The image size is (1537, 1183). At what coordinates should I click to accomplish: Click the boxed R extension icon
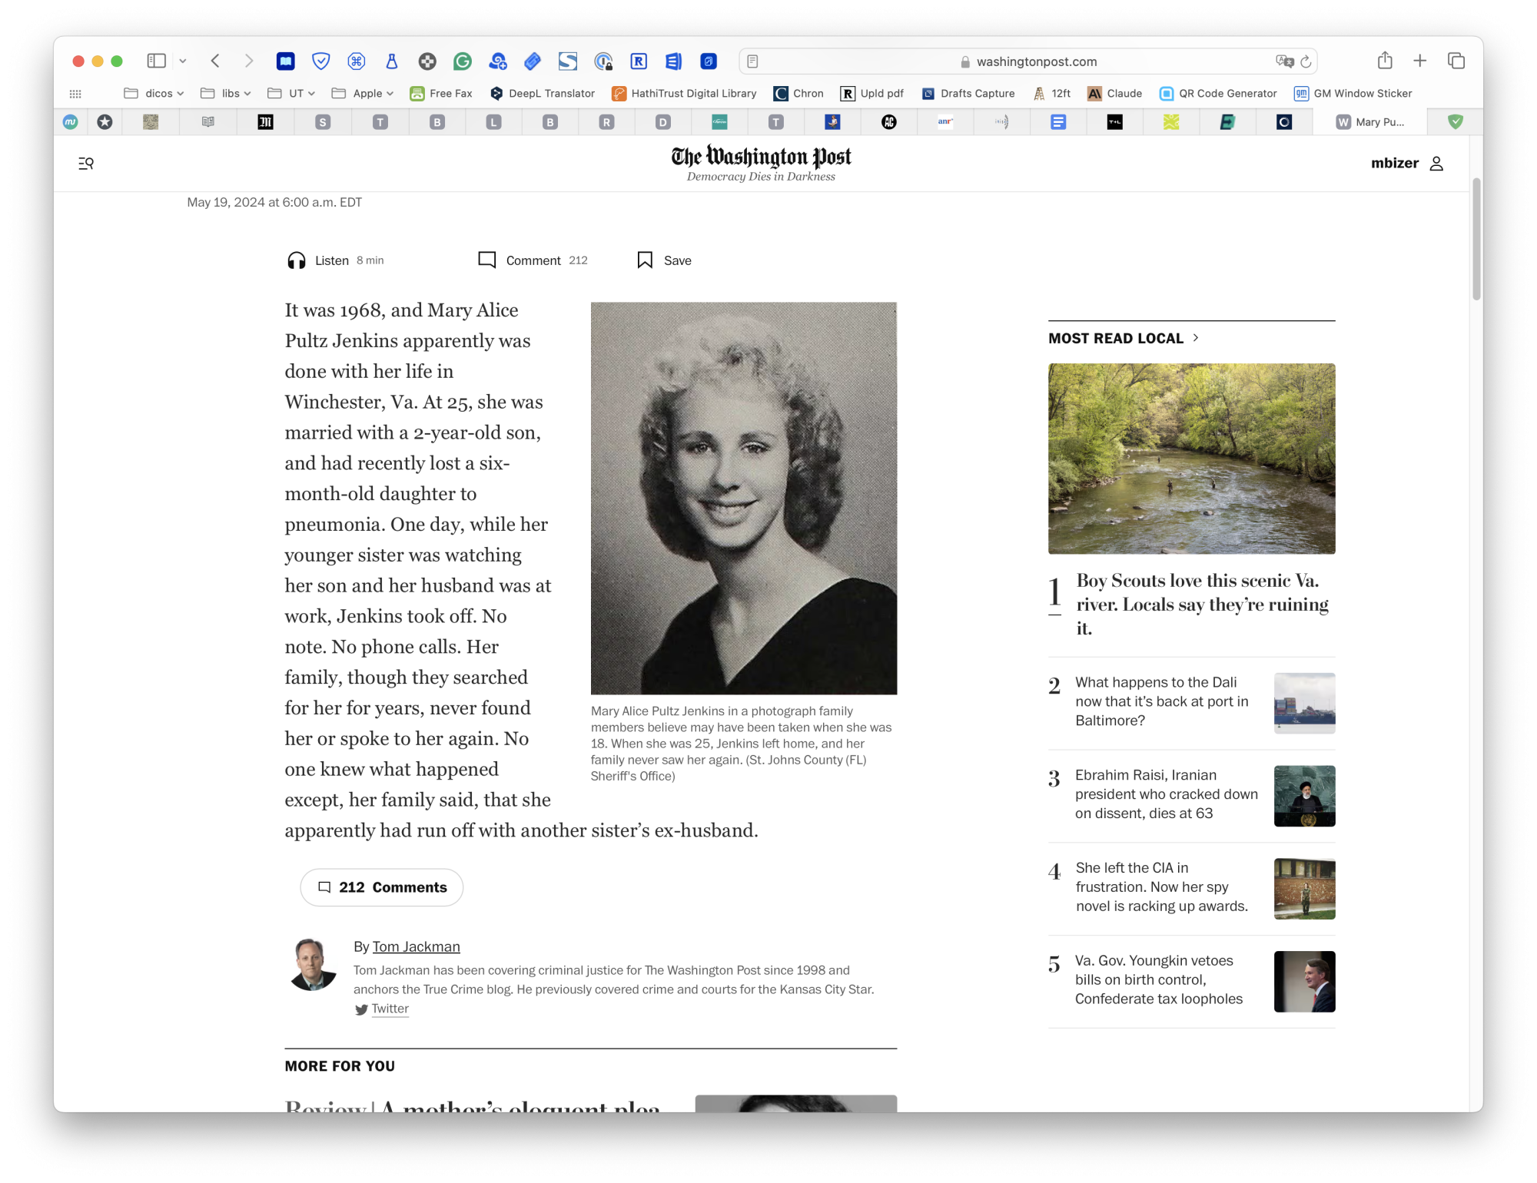639,61
